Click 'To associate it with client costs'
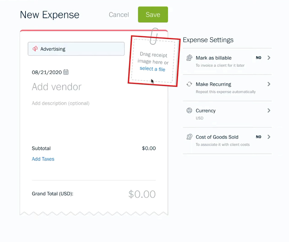289x242 pixels. pos(223,145)
